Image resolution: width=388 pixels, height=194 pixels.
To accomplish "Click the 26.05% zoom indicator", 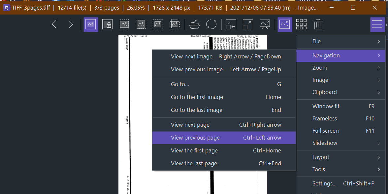I will point(136,7).
